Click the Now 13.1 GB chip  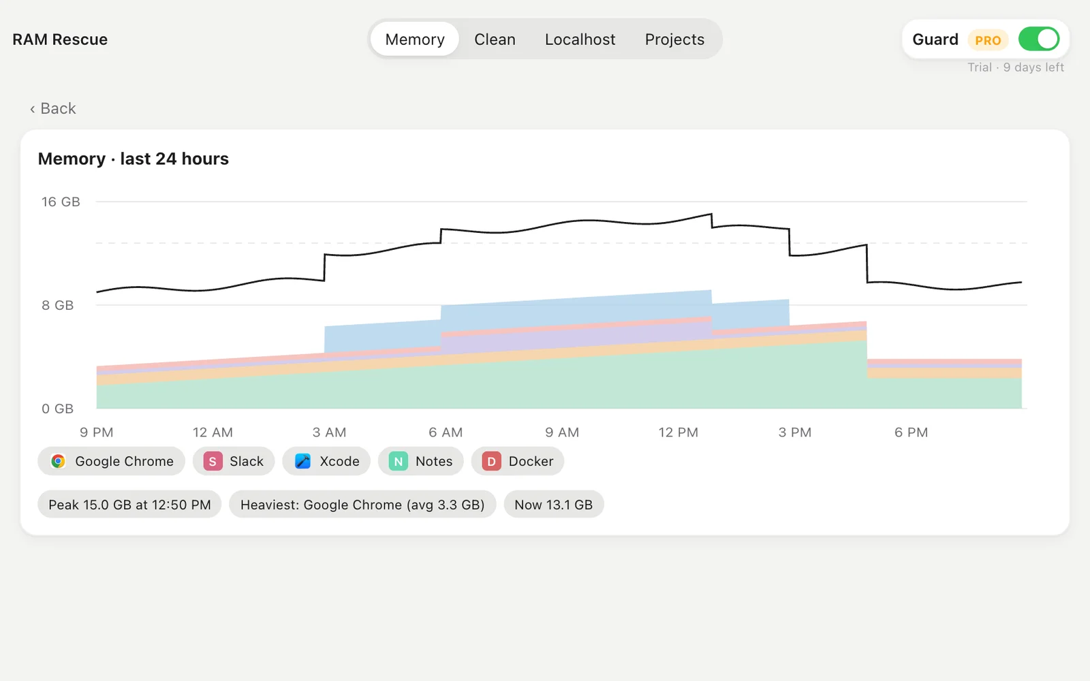(554, 505)
